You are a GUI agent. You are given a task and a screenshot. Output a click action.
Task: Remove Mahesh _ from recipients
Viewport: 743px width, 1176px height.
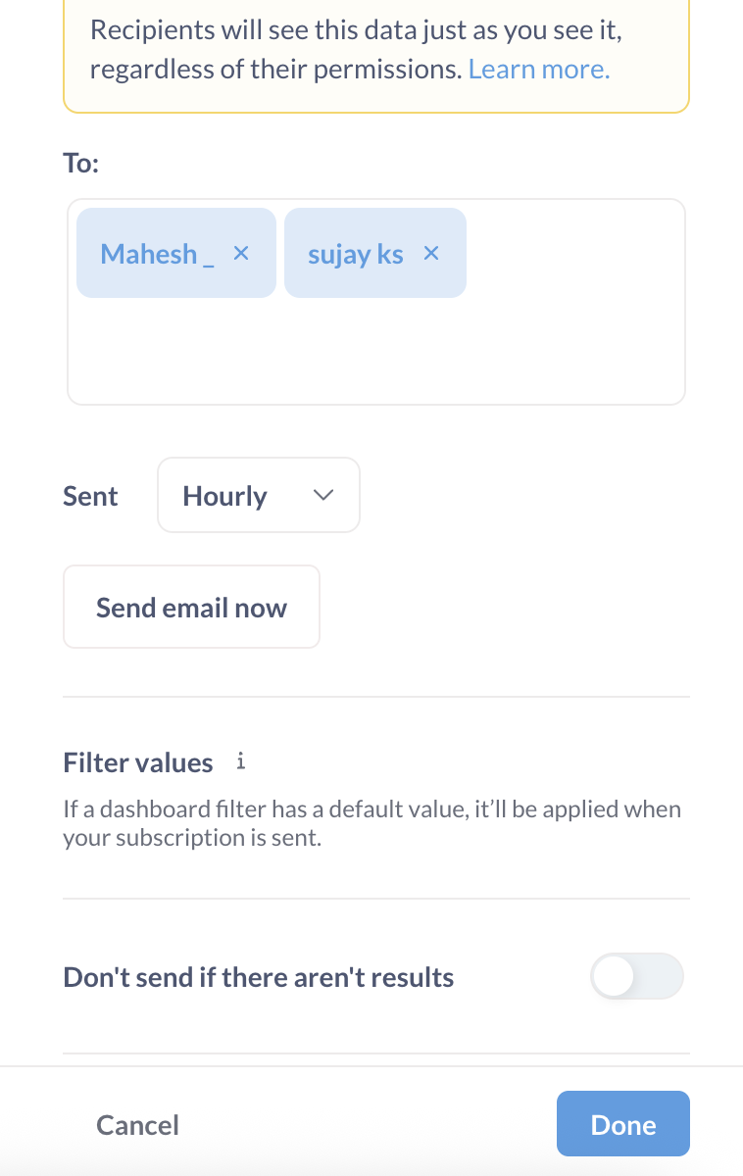[x=241, y=254]
